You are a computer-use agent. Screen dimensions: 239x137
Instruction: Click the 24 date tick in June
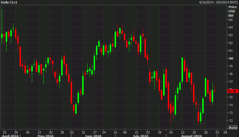coord(104,132)
